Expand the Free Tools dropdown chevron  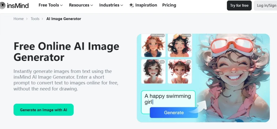click(x=61, y=5)
